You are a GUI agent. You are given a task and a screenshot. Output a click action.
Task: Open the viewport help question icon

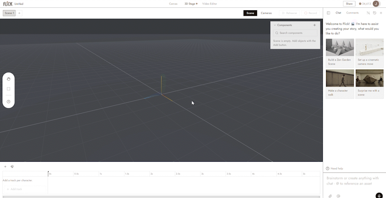[8, 102]
